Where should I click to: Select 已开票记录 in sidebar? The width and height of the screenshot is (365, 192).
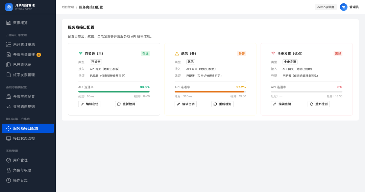tap(28, 65)
